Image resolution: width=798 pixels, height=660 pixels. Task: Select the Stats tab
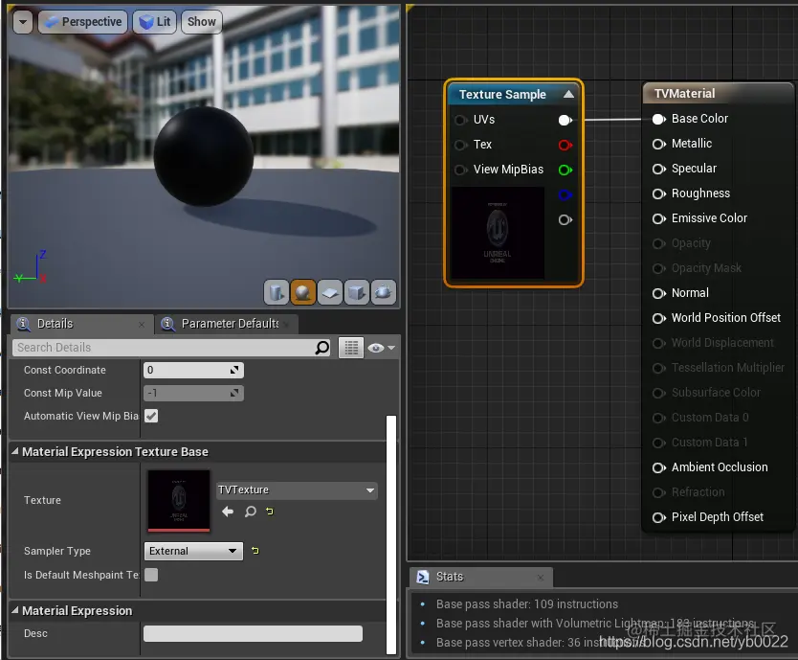pyautogui.click(x=449, y=577)
